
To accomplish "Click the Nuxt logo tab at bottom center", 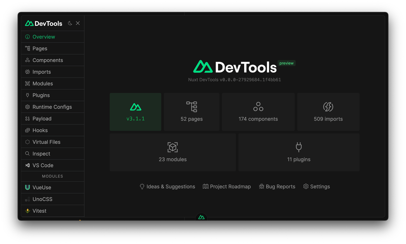I will 201,217.
